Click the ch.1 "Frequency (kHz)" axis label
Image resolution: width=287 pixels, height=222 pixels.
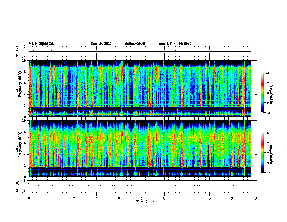(20, 85)
